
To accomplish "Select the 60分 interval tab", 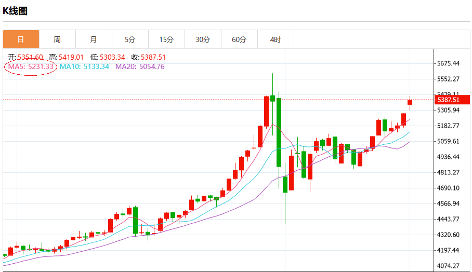I will tap(239, 39).
